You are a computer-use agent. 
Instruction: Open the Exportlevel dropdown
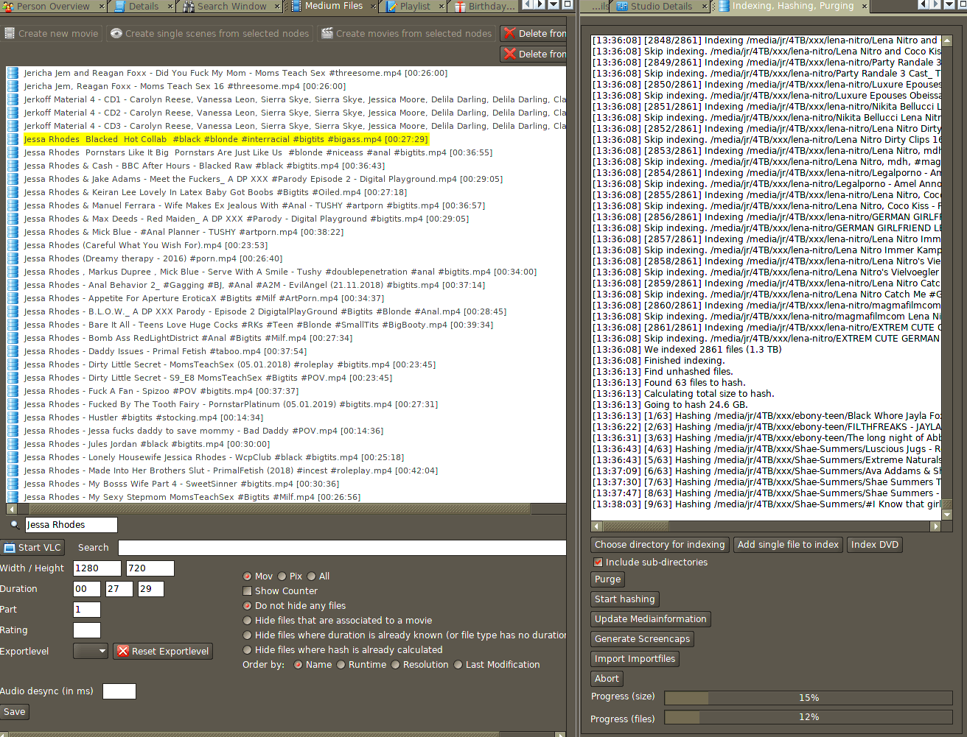tap(91, 652)
